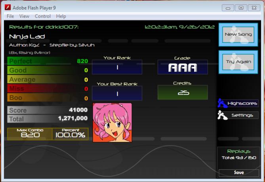Hit the Try Again button
Screen dimensions: 265x182
coord(238,62)
